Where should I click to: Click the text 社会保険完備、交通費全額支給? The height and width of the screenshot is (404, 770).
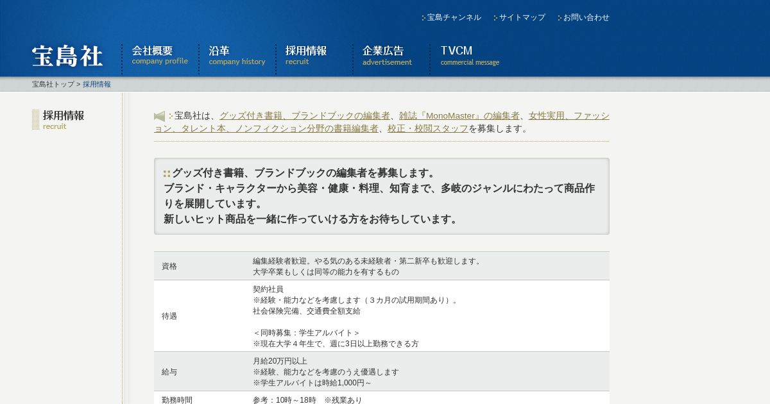[x=307, y=311]
